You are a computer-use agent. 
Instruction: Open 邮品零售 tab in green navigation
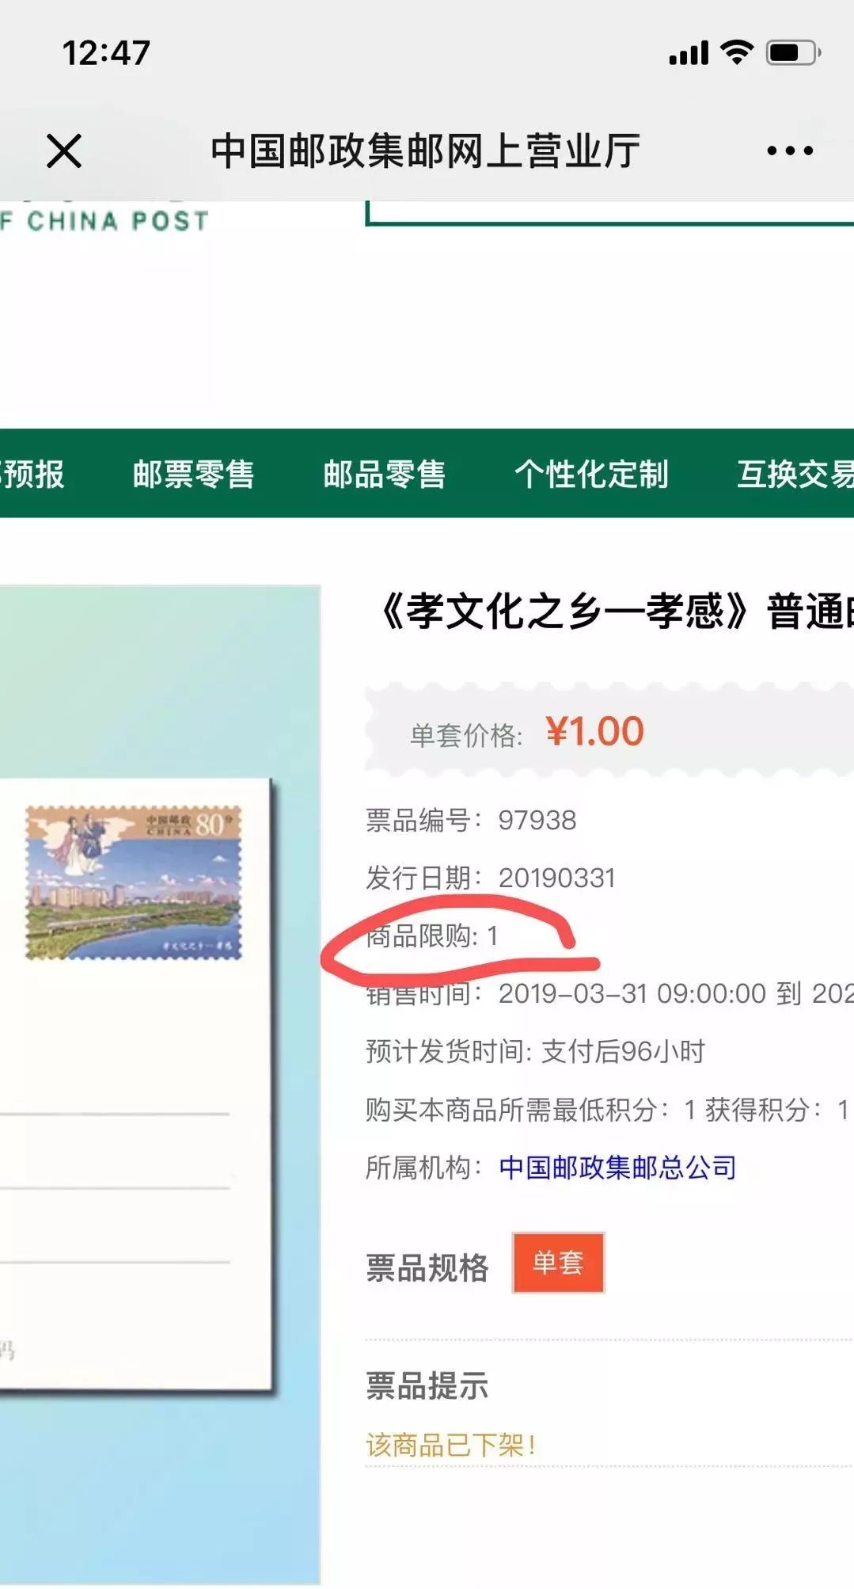click(384, 474)
